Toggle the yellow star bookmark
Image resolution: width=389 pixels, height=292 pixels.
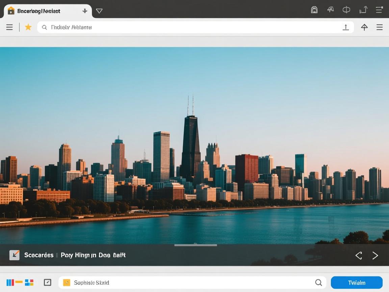(28, 27)
